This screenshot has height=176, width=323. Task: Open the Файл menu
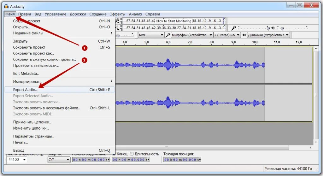tap(10, 14)
